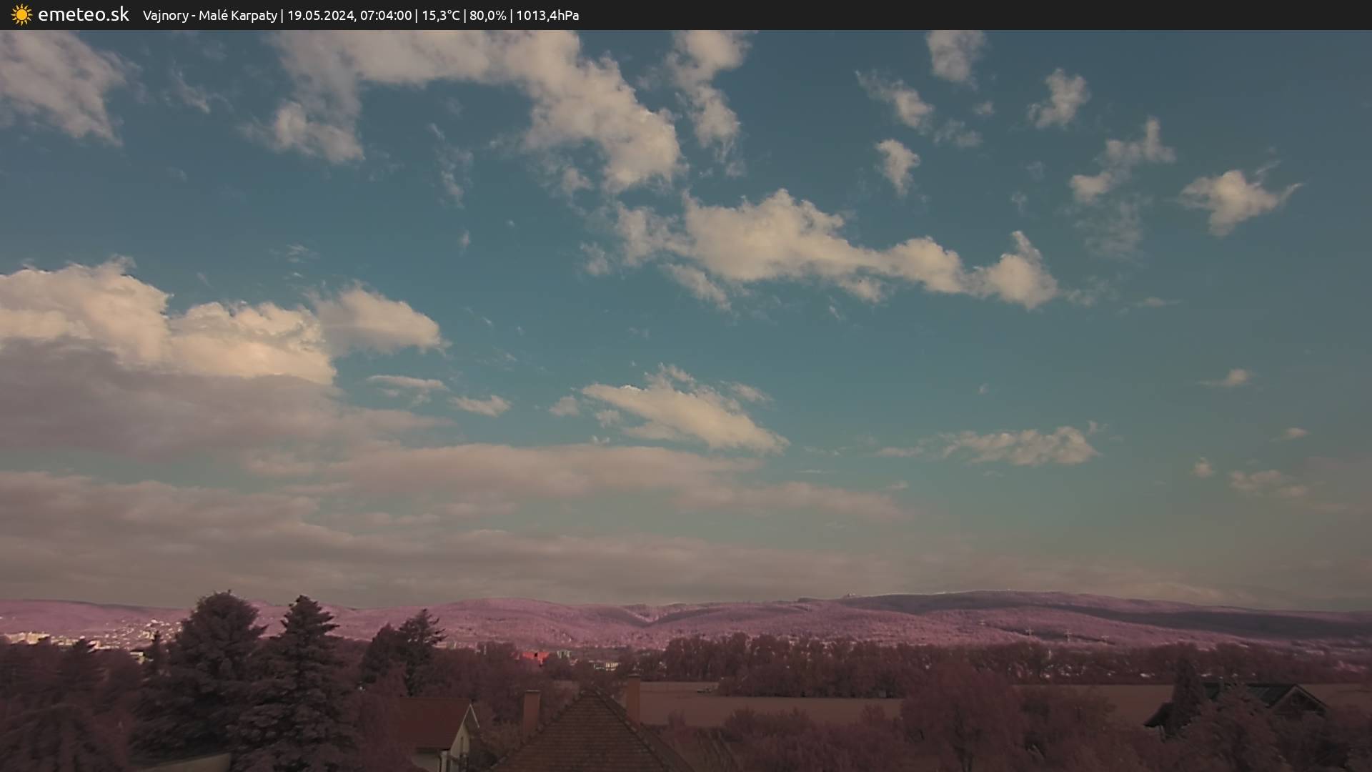Click the 80,0% humidity value

tap(487, 16)
